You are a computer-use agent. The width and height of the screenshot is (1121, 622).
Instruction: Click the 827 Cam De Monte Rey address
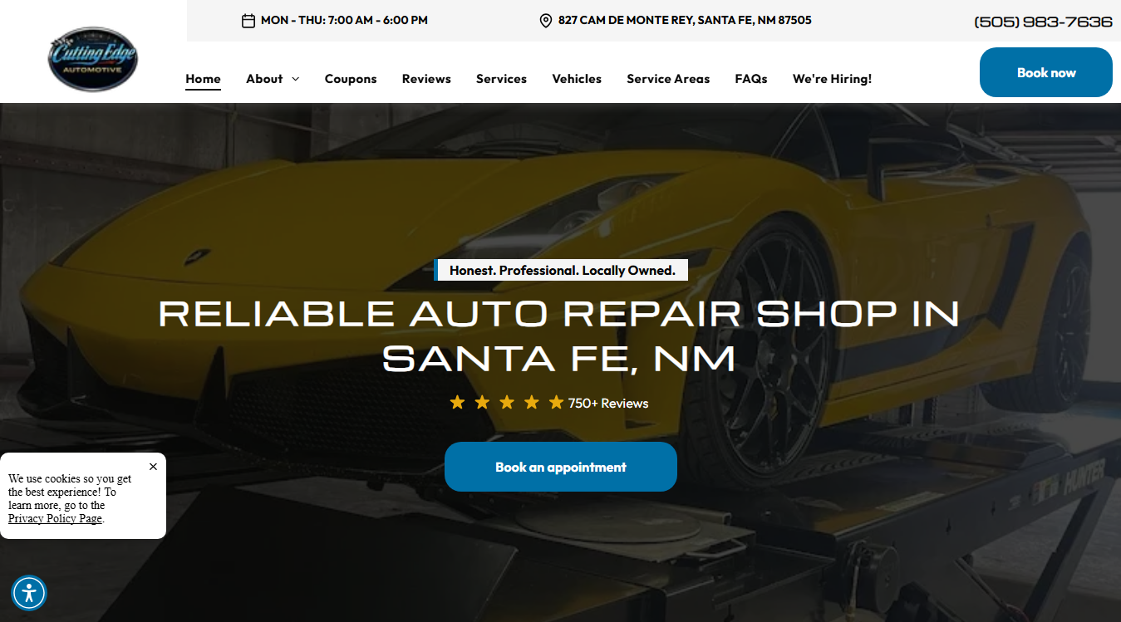pyautogui.click(x=685, y=20)
